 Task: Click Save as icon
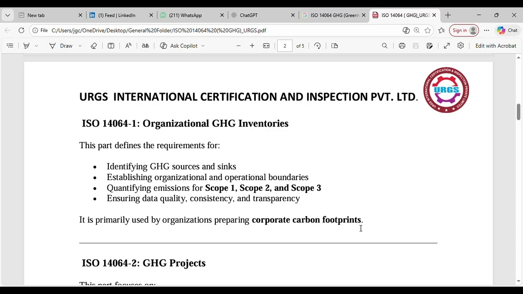[x=429, y=46]
